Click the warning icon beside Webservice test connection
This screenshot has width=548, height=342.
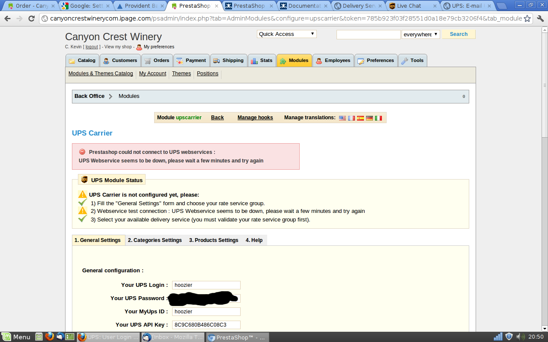click(83, 211)
